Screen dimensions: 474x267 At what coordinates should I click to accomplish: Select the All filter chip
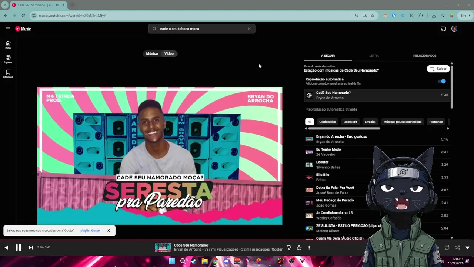coord(310,122)
